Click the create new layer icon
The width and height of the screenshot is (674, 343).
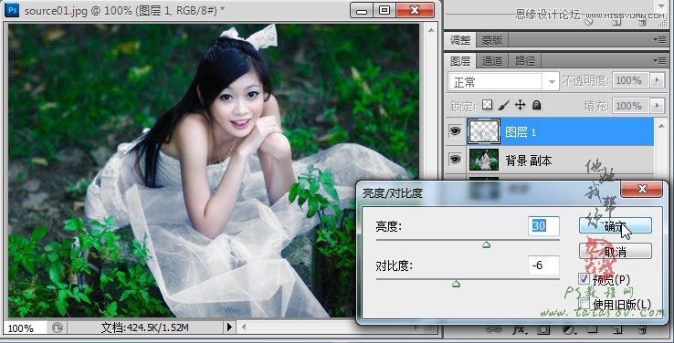pos(617,329)
